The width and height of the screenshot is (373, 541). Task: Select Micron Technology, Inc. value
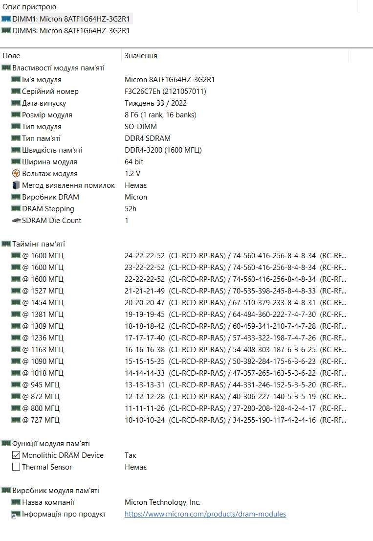[162, 502]
